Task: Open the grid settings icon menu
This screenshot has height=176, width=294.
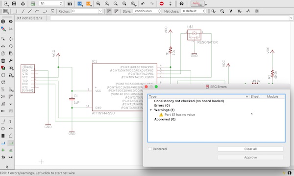Action: pyautogui.click(x=6, y=11)
